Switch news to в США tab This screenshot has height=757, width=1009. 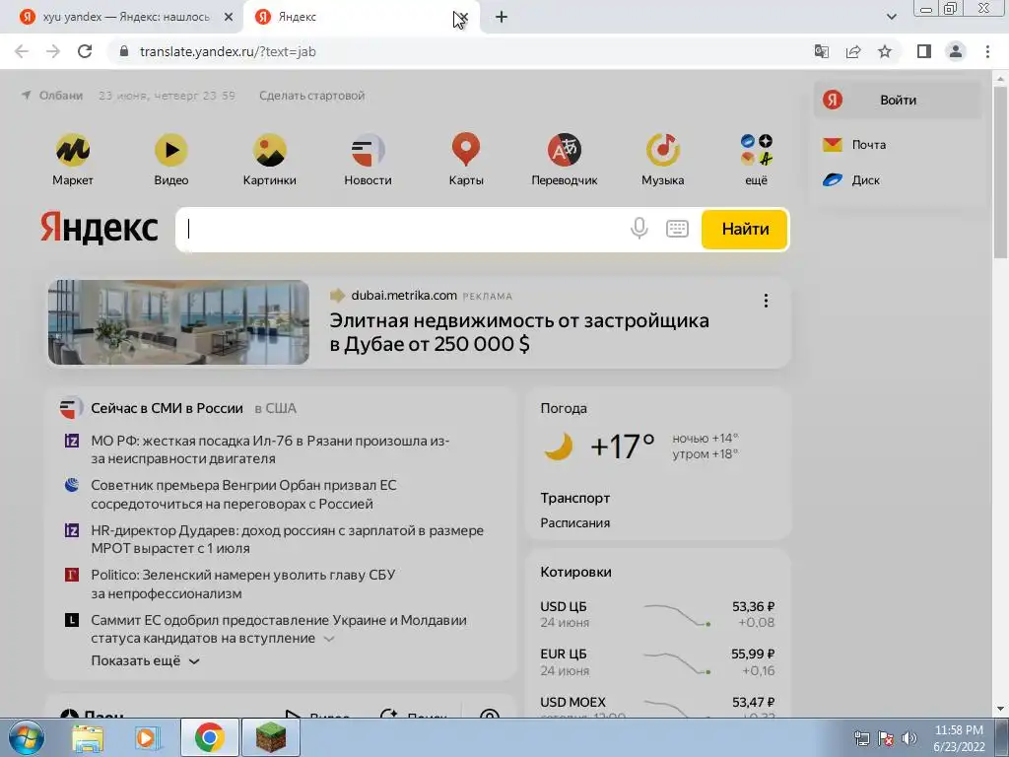(276, 408)
